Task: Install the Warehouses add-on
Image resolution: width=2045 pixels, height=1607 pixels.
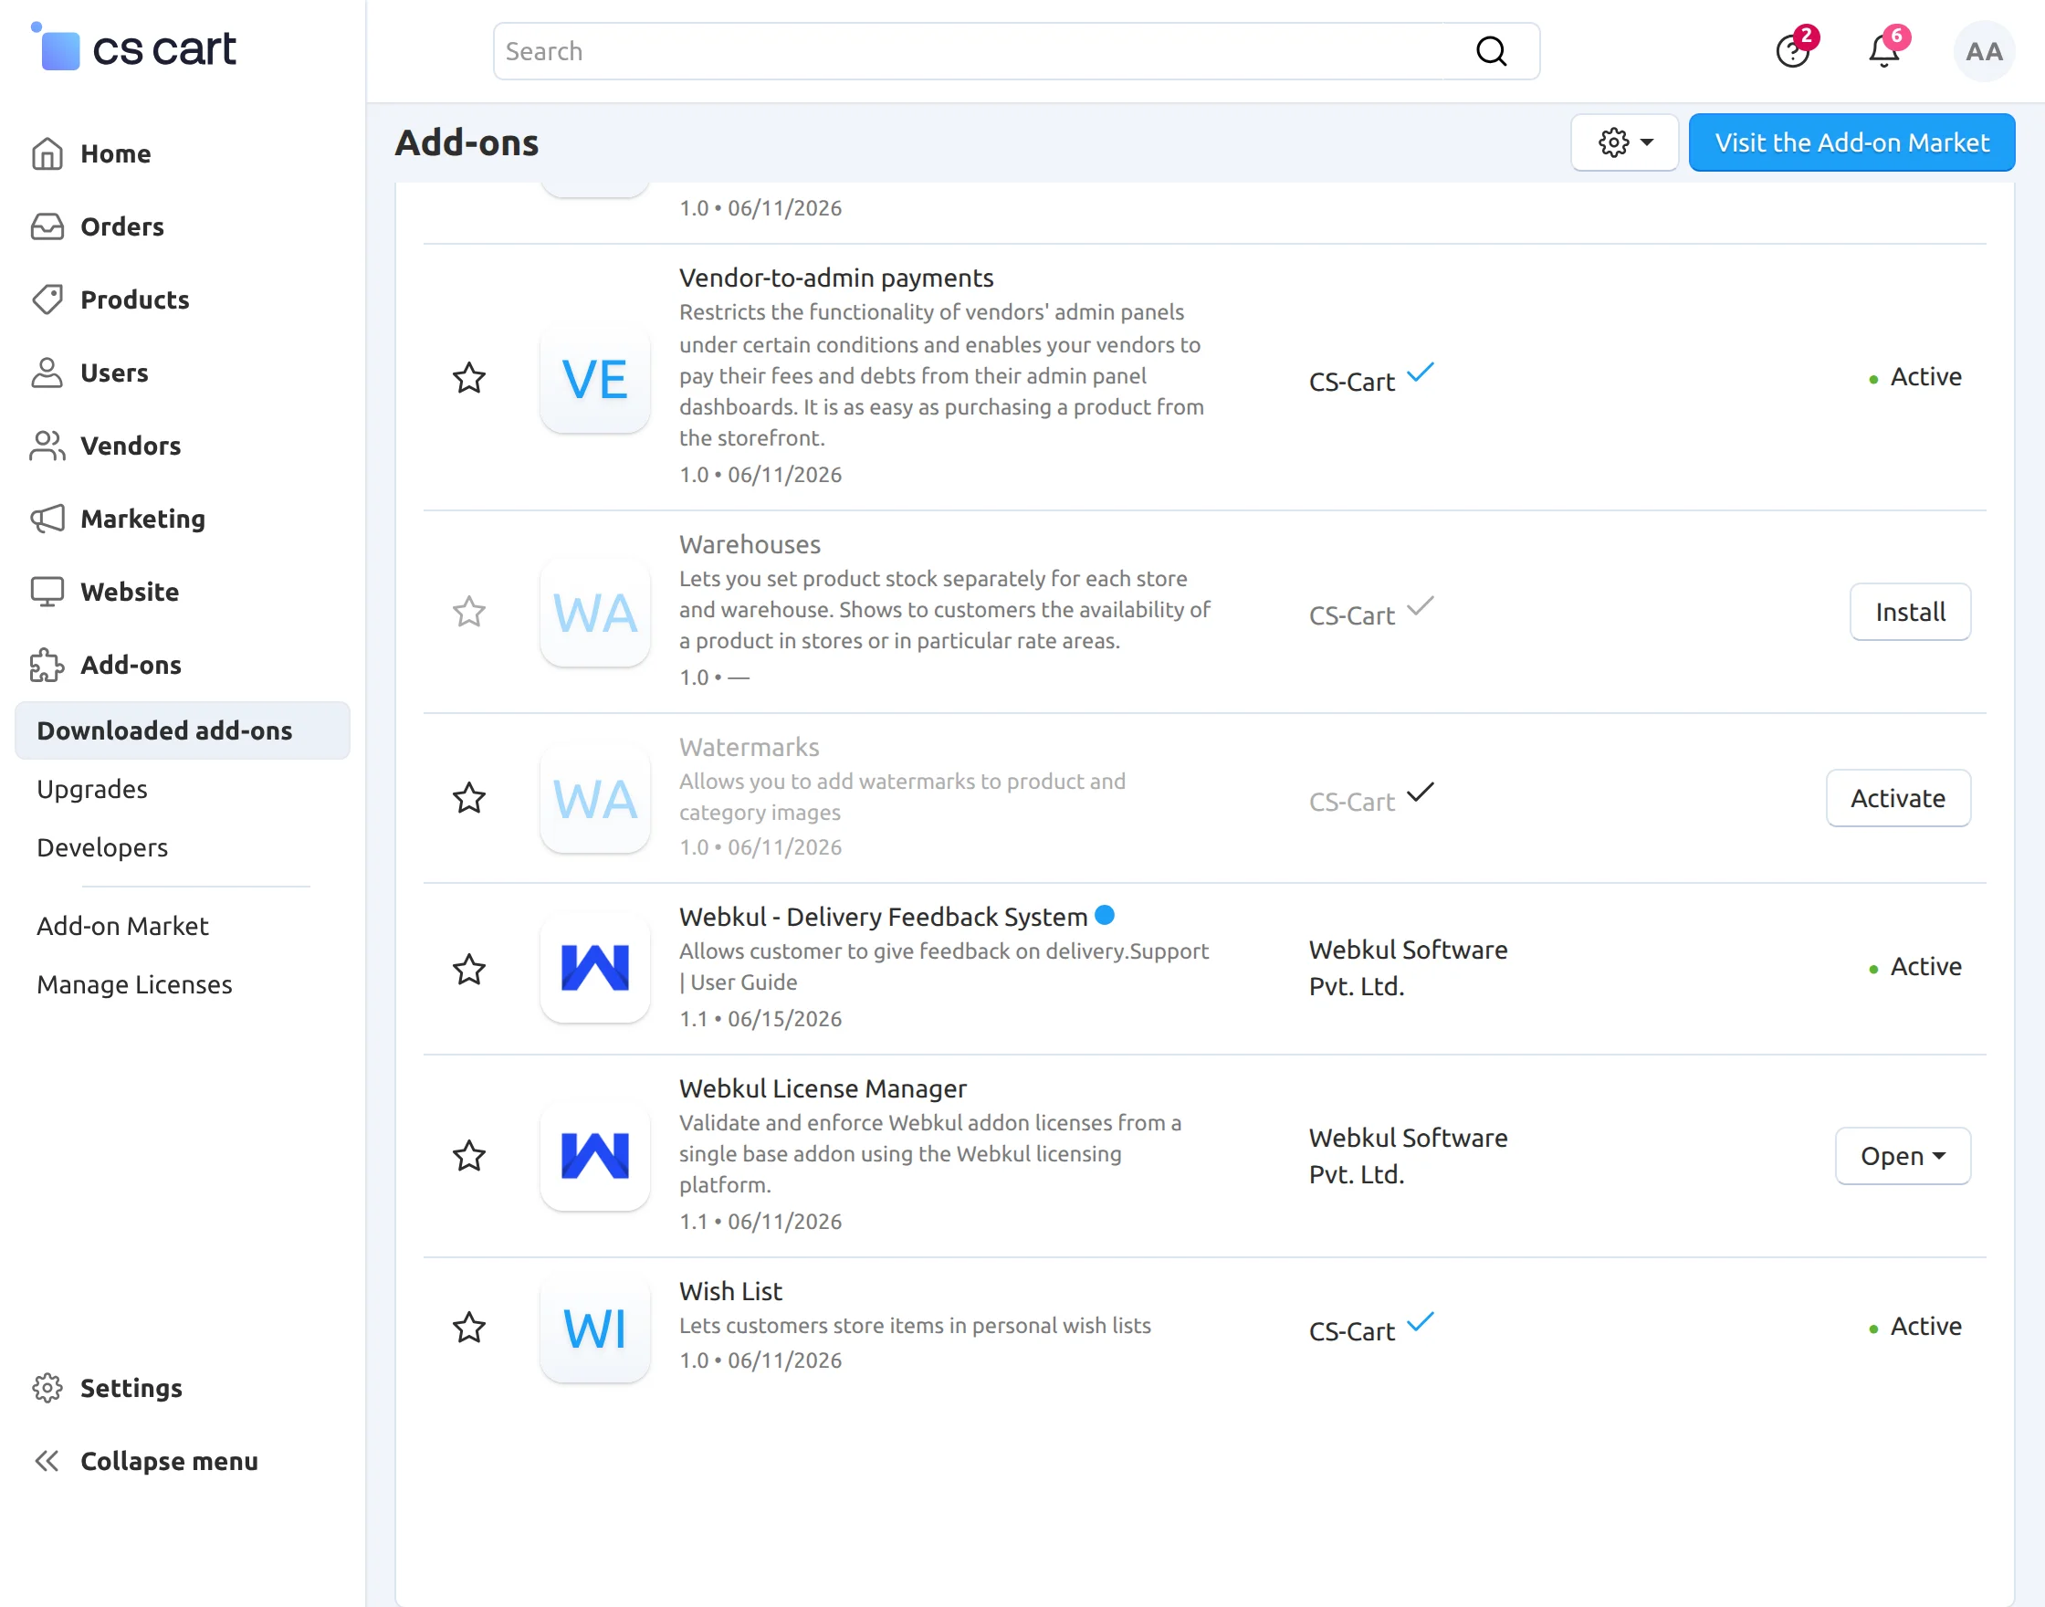Action: click(x=1910, y=612)
